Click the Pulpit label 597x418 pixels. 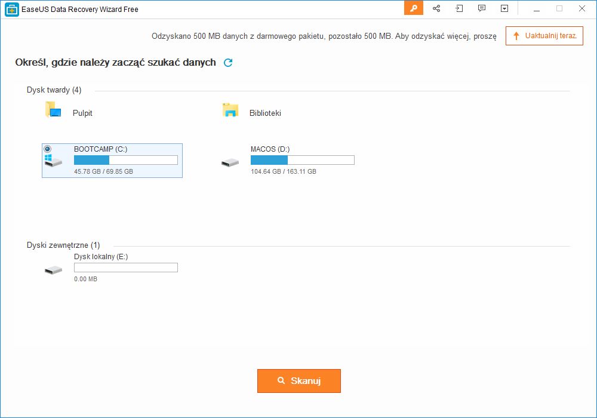[82, 113]
